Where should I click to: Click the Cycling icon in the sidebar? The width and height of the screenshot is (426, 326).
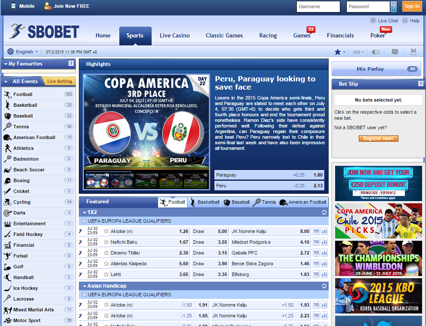tap(8, 202)
